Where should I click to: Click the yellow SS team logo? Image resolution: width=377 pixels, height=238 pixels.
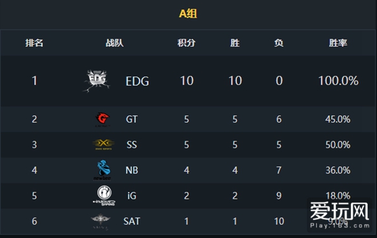(103, 144)
